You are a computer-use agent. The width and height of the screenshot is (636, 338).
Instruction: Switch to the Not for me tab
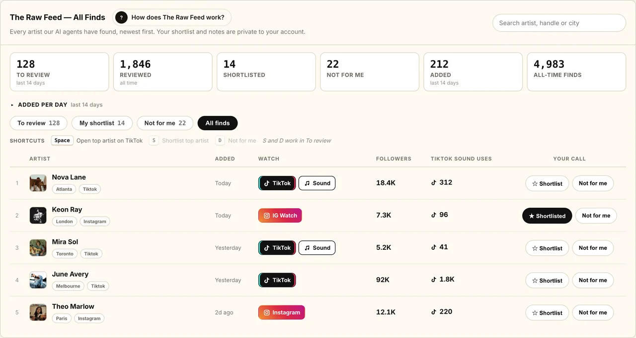165,123
